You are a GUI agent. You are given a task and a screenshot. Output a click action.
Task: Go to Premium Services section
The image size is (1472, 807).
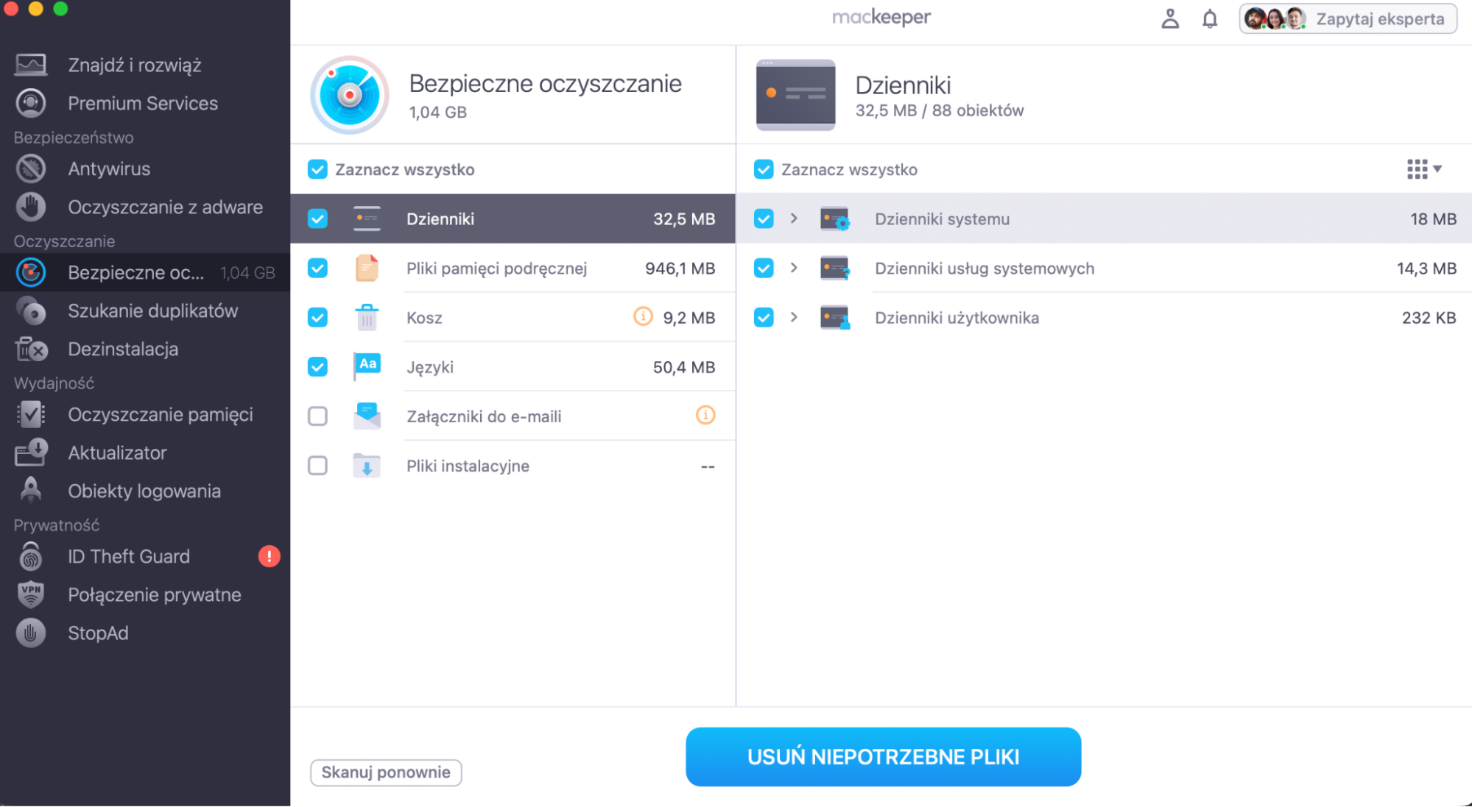[145, 103]
